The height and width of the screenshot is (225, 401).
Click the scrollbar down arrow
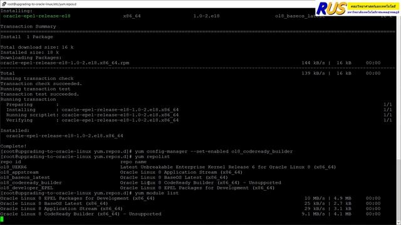tap(398, 222)
